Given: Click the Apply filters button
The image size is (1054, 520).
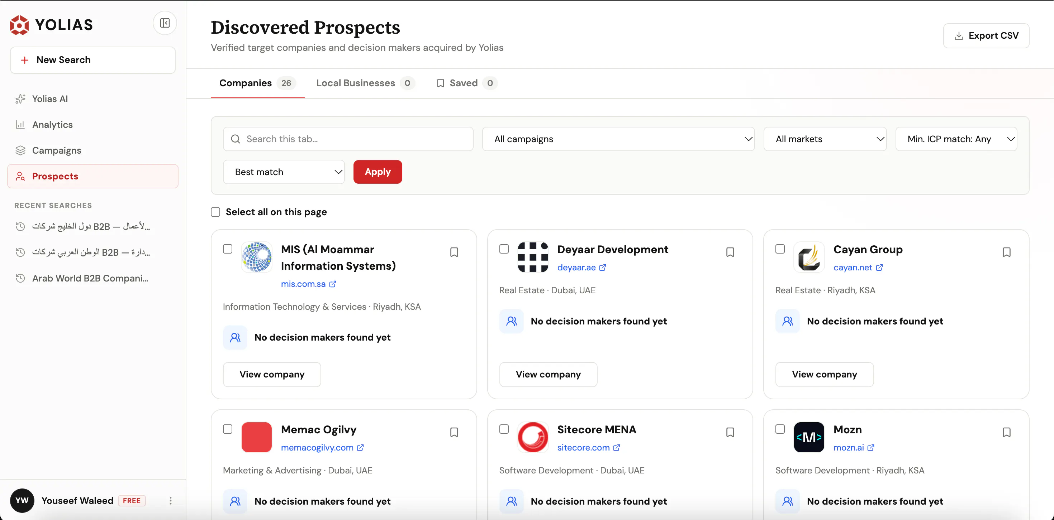Looking at the screenshot, I should click(377, 172).
